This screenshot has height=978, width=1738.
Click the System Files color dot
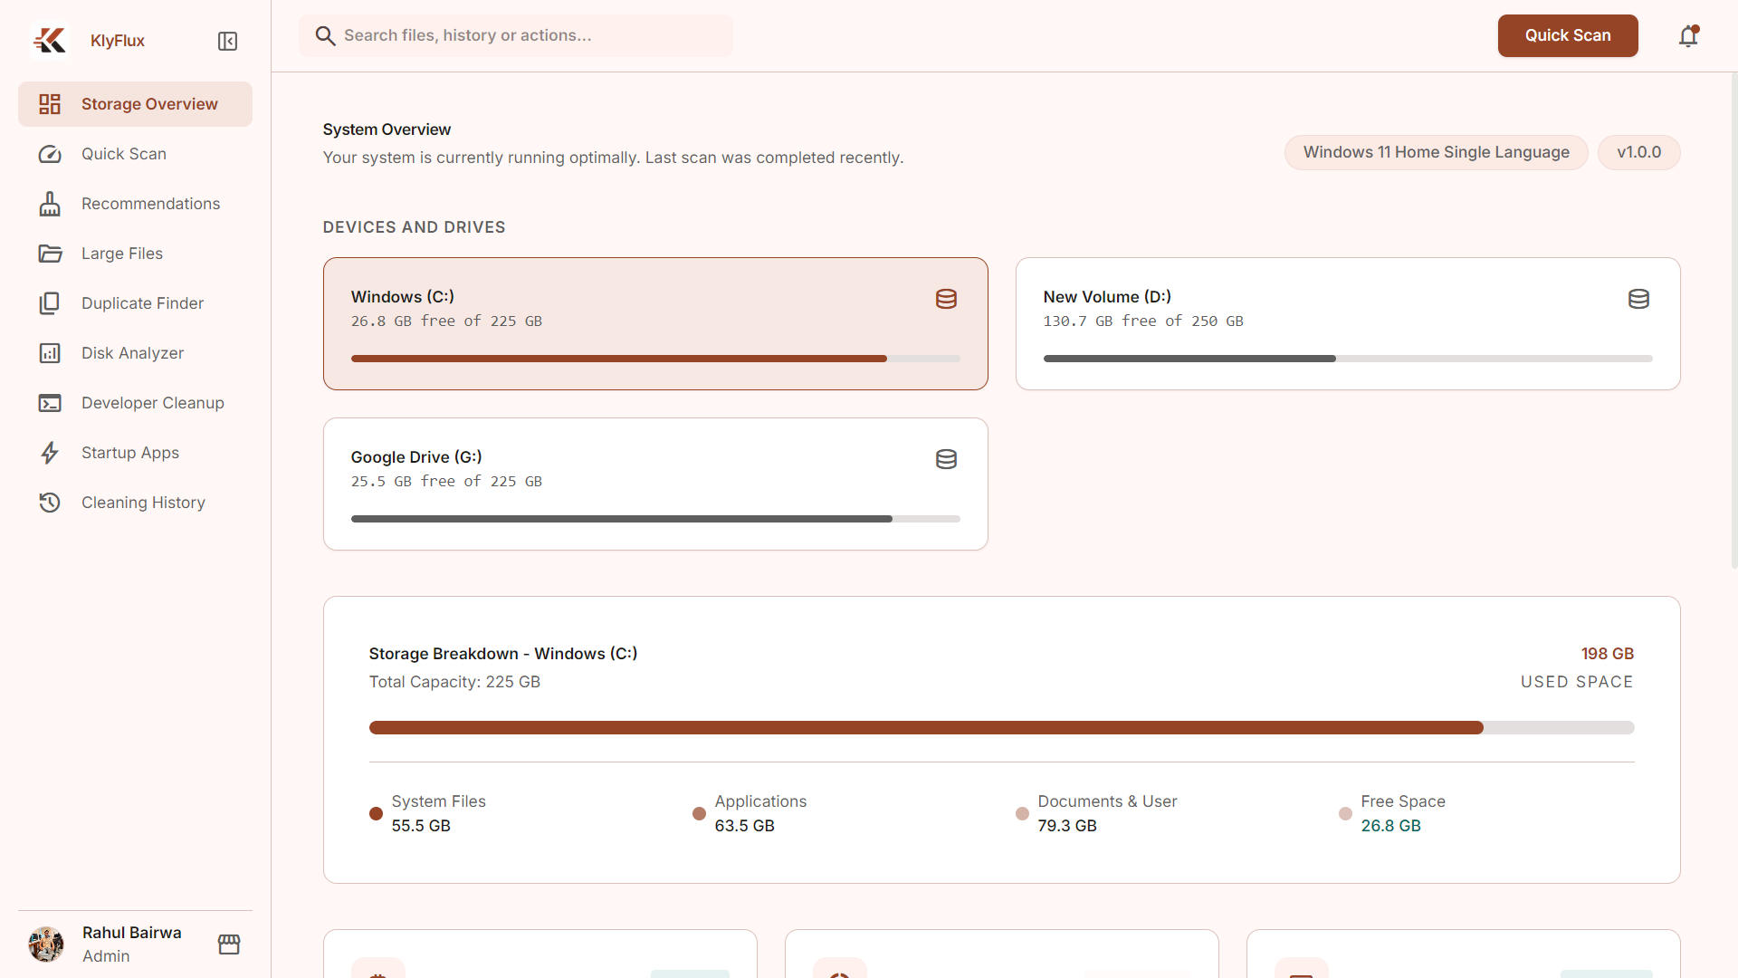tap(376, 813)
